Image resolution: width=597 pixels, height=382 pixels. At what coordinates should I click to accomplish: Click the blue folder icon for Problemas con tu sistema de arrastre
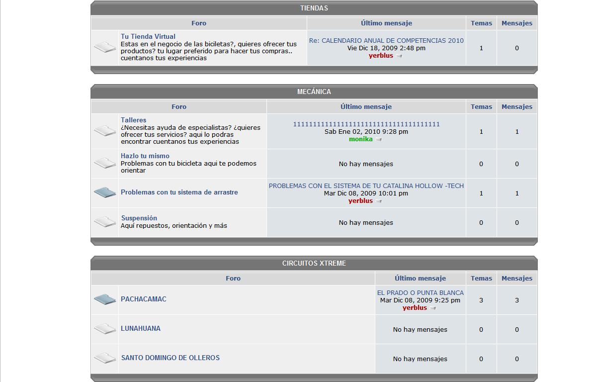pyautogui.click(x=105, y=192)
